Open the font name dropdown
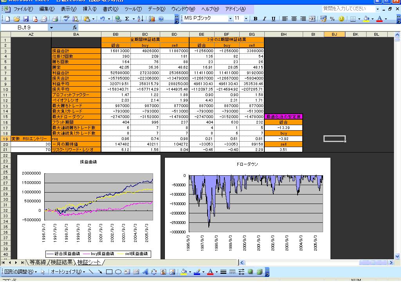 pyautogui.click(x=230, y=18)
